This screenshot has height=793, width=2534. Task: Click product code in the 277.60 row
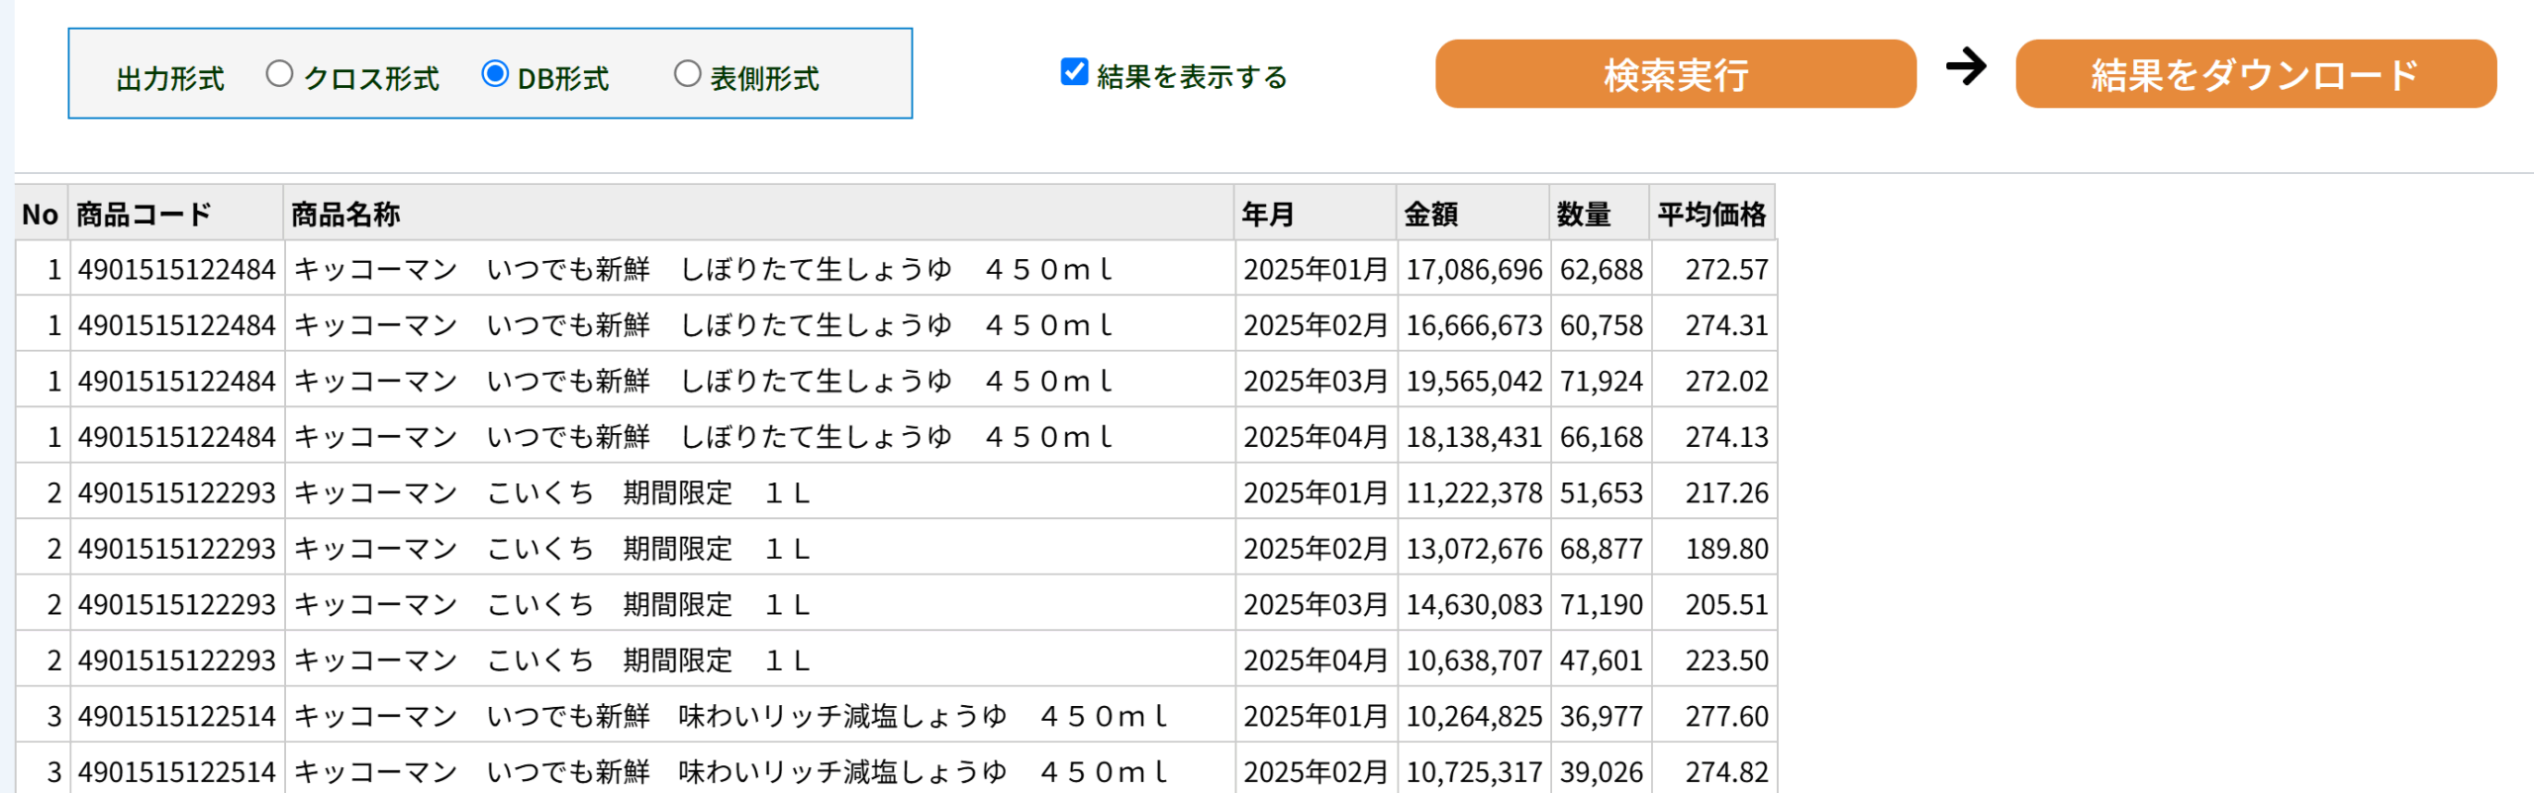click(x=177, y=716)
